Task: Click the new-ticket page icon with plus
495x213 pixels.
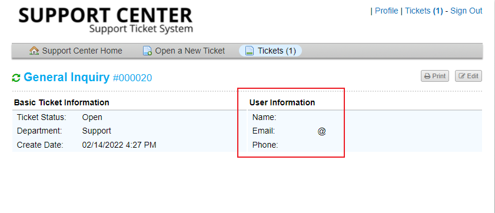Action: [x=147, y=51]
